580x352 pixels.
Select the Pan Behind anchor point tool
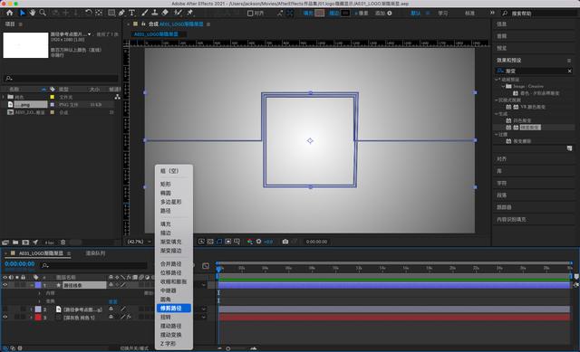point(99,13)
